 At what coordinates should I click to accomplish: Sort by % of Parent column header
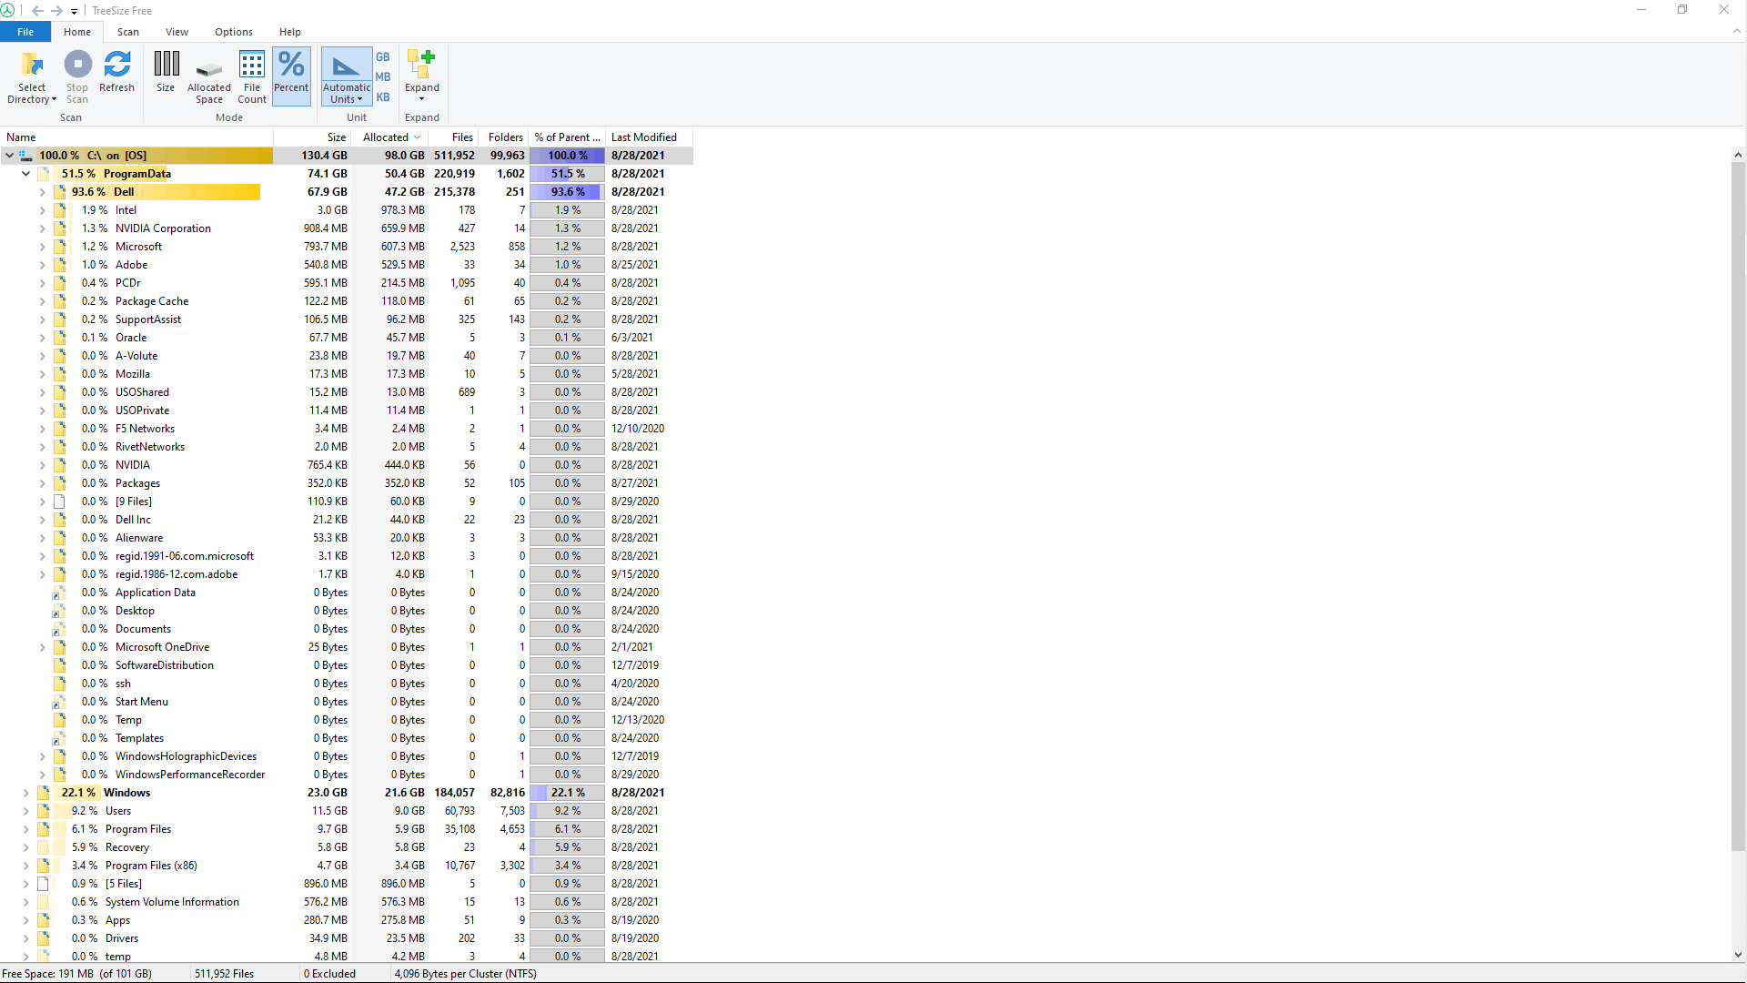tap(568, 137)
